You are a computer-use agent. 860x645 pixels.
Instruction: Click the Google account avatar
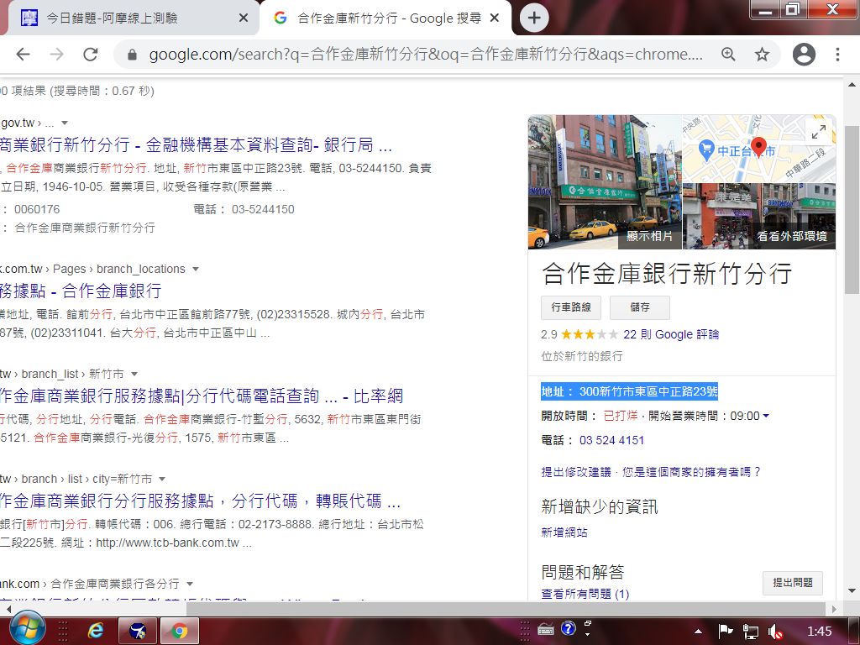click(x=804, y=54)
